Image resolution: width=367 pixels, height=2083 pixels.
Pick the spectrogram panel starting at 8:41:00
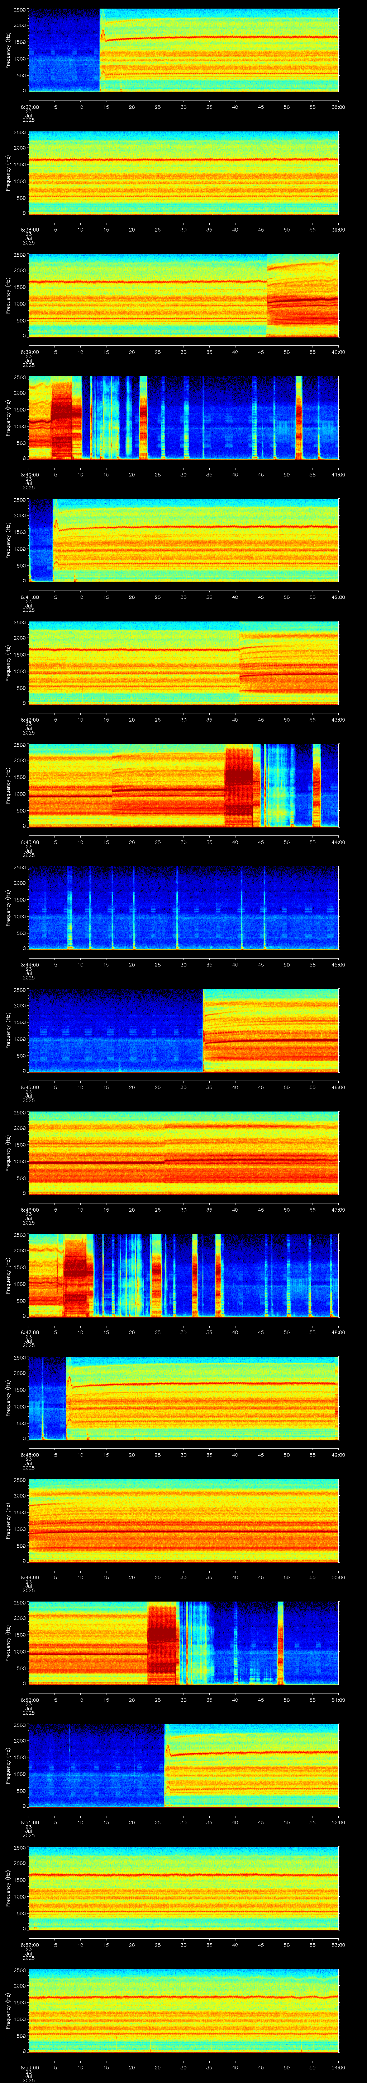(x=183, y=540)
